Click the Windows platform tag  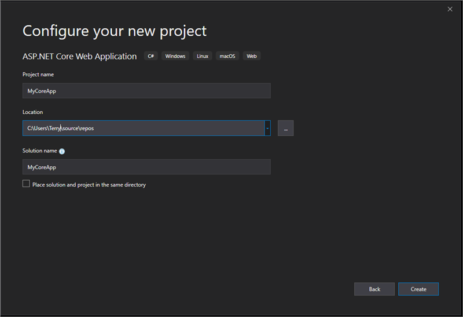[175, 56]
